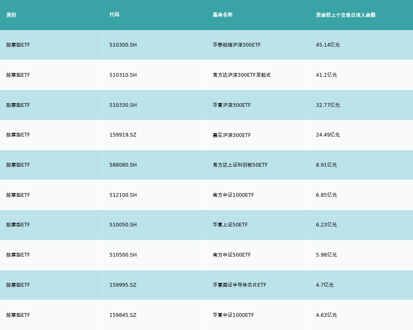Image resolution: width=413 pixels, height=330 pixels.
Task: Select fund code 510500.SH
Action: 123,255
